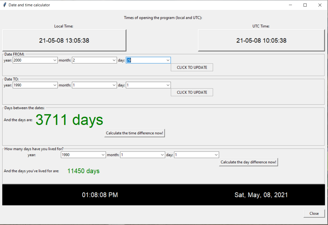328x225 pixels.
Task: Select the UTC Time display panel
Action: click(261, 40)
